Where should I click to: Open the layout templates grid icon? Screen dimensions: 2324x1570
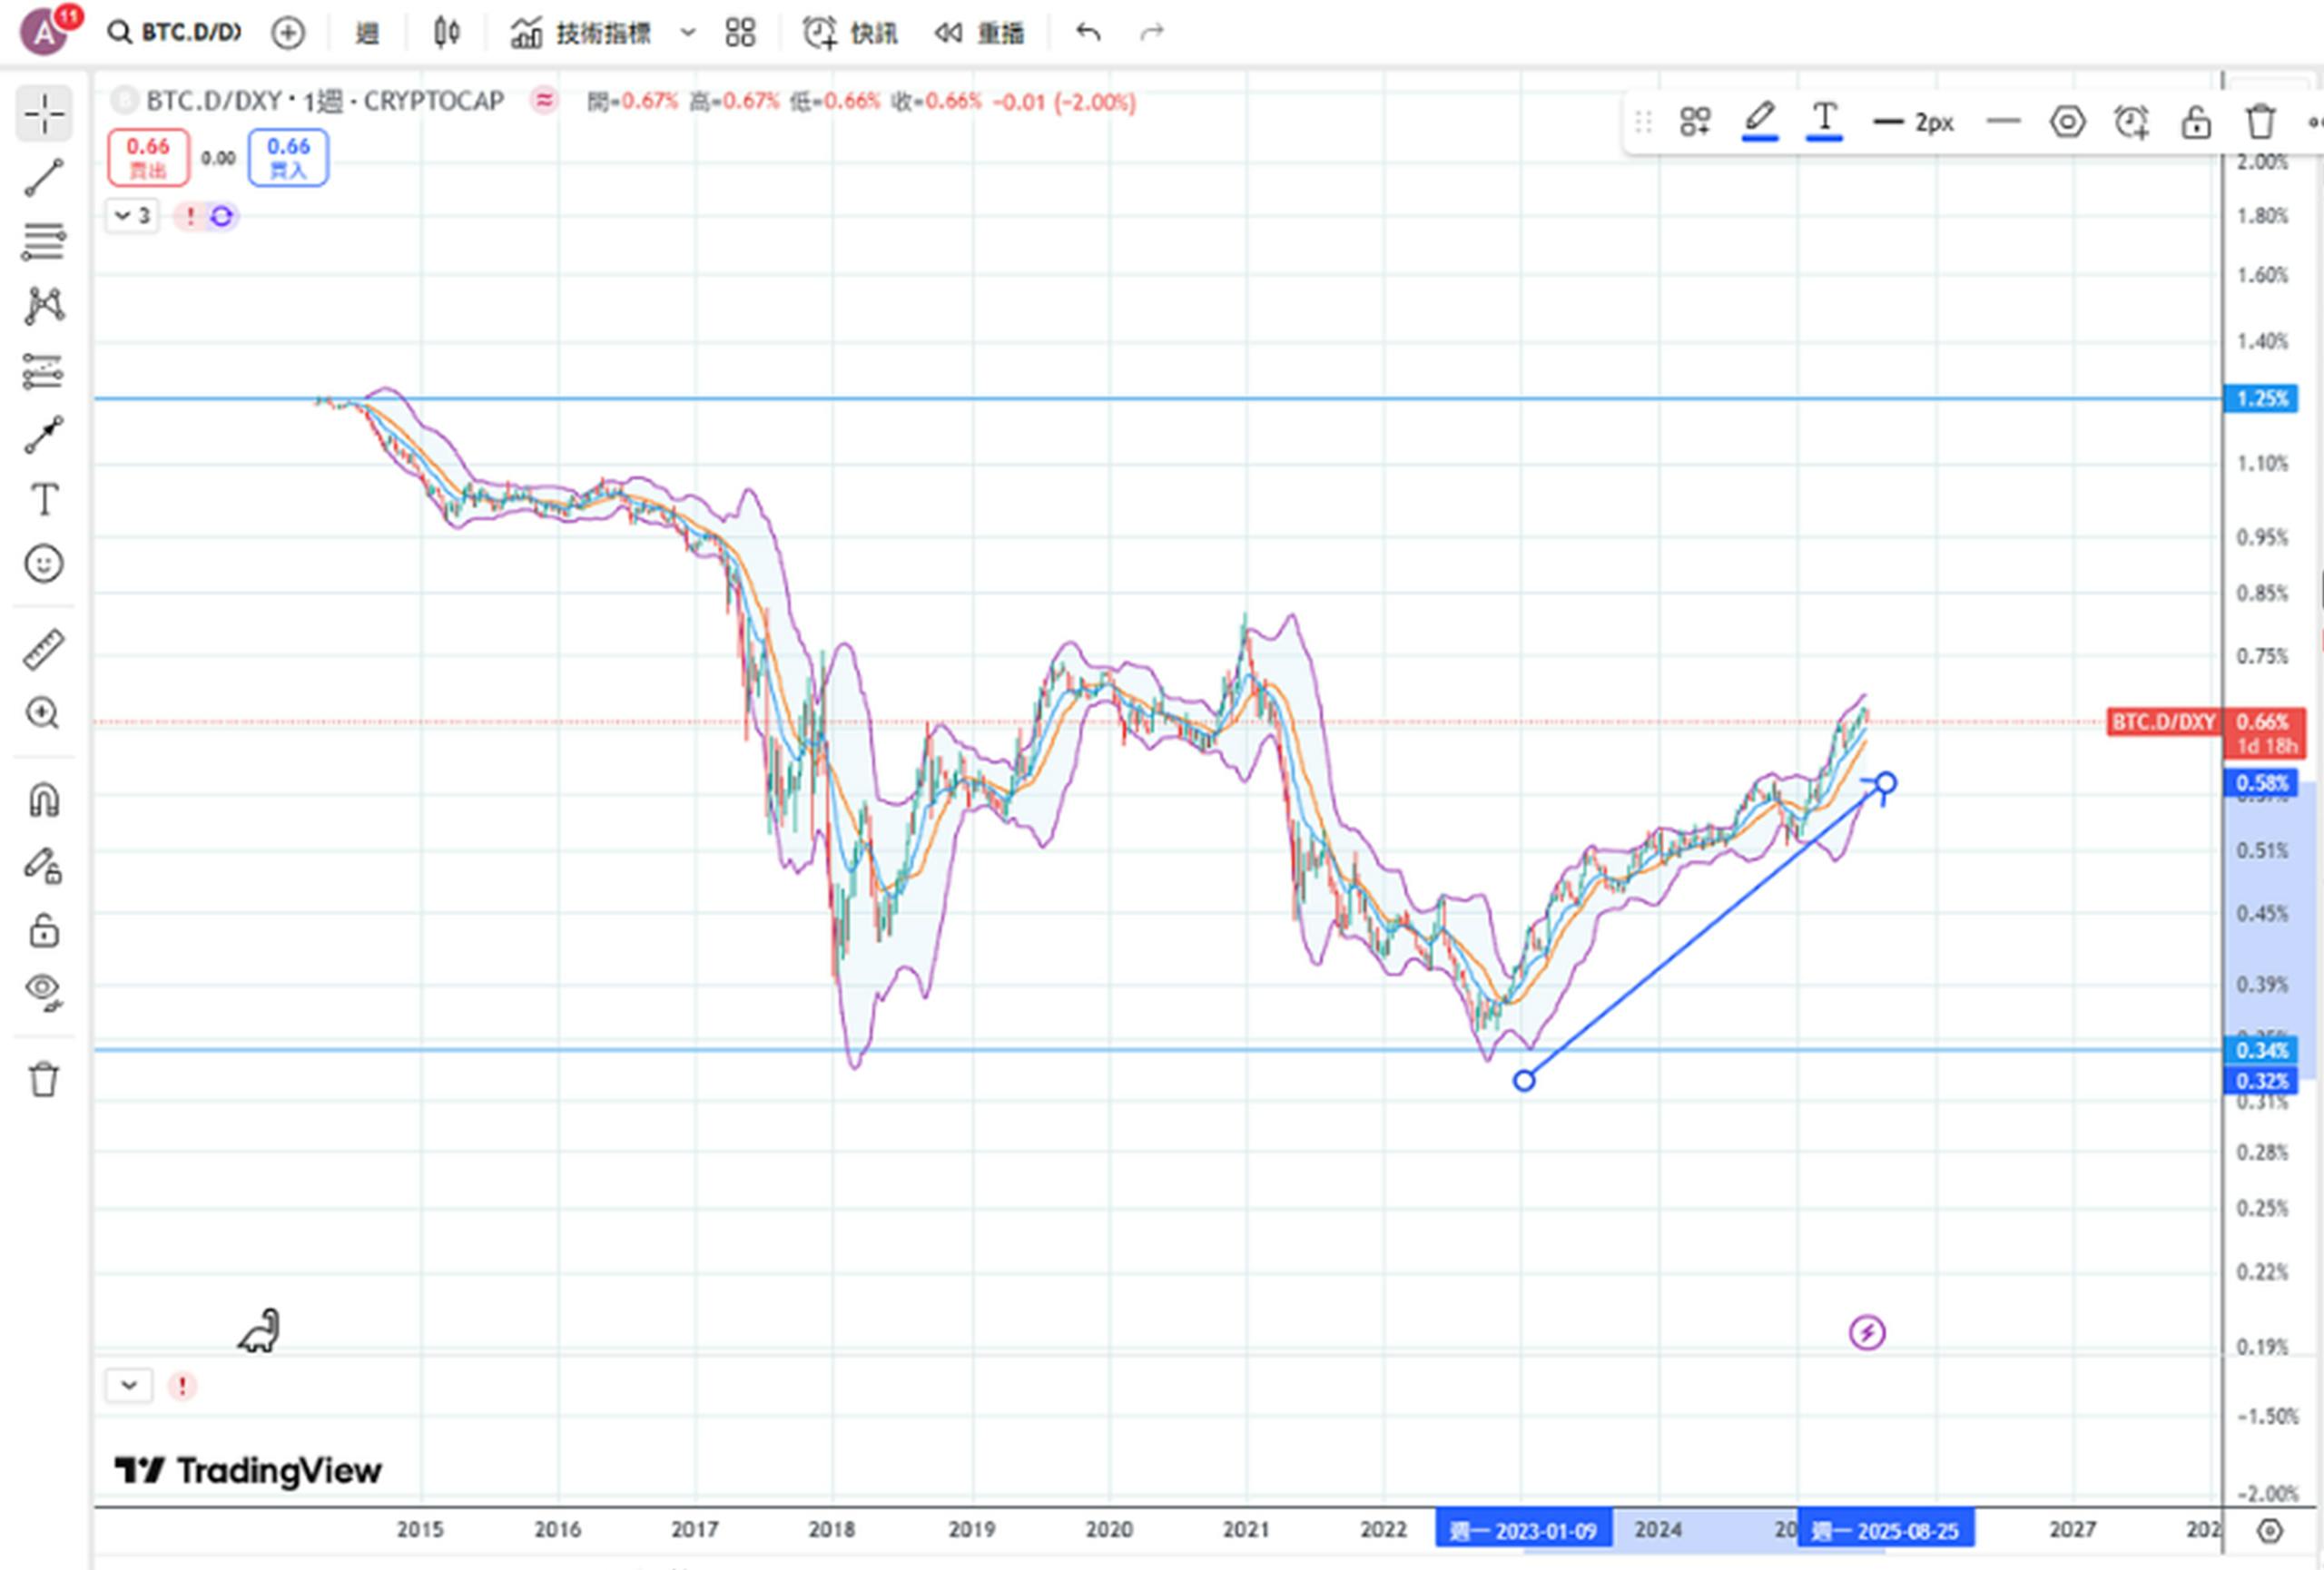740,33
